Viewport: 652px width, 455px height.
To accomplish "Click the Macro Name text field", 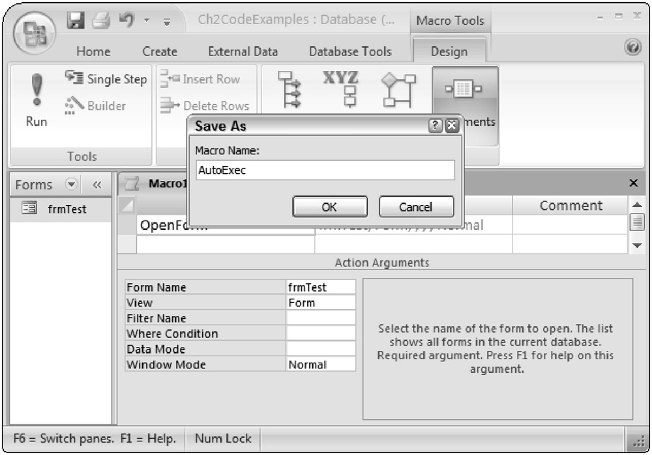I will tap(325, 171).
